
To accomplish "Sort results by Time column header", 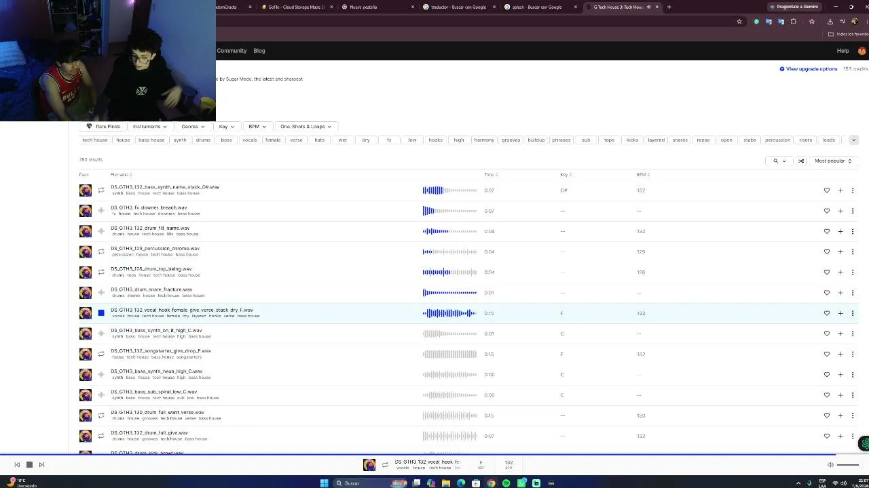I will click(490, 175).
